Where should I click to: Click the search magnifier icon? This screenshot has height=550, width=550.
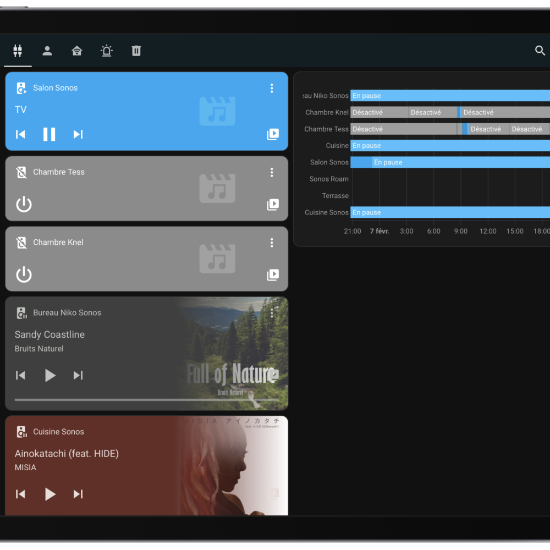[x=540, y=51]
